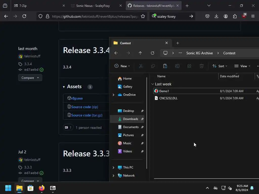Open 7-Zip from taskbar
The width and height of the screenshot is (259, 194).
coord(53,188)
